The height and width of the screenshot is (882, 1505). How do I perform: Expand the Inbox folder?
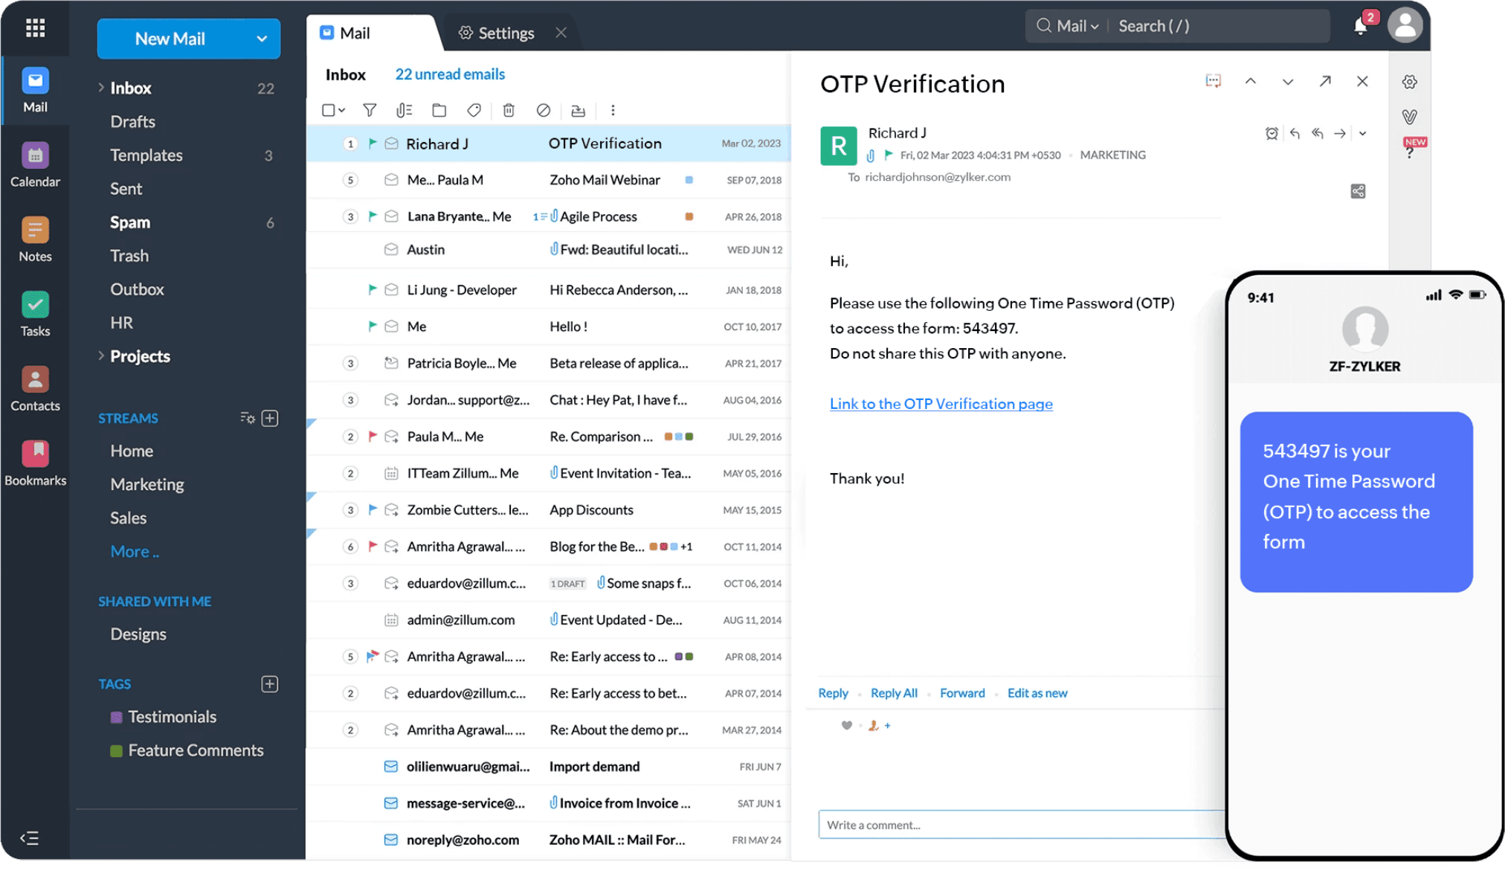tap(100, 88)
